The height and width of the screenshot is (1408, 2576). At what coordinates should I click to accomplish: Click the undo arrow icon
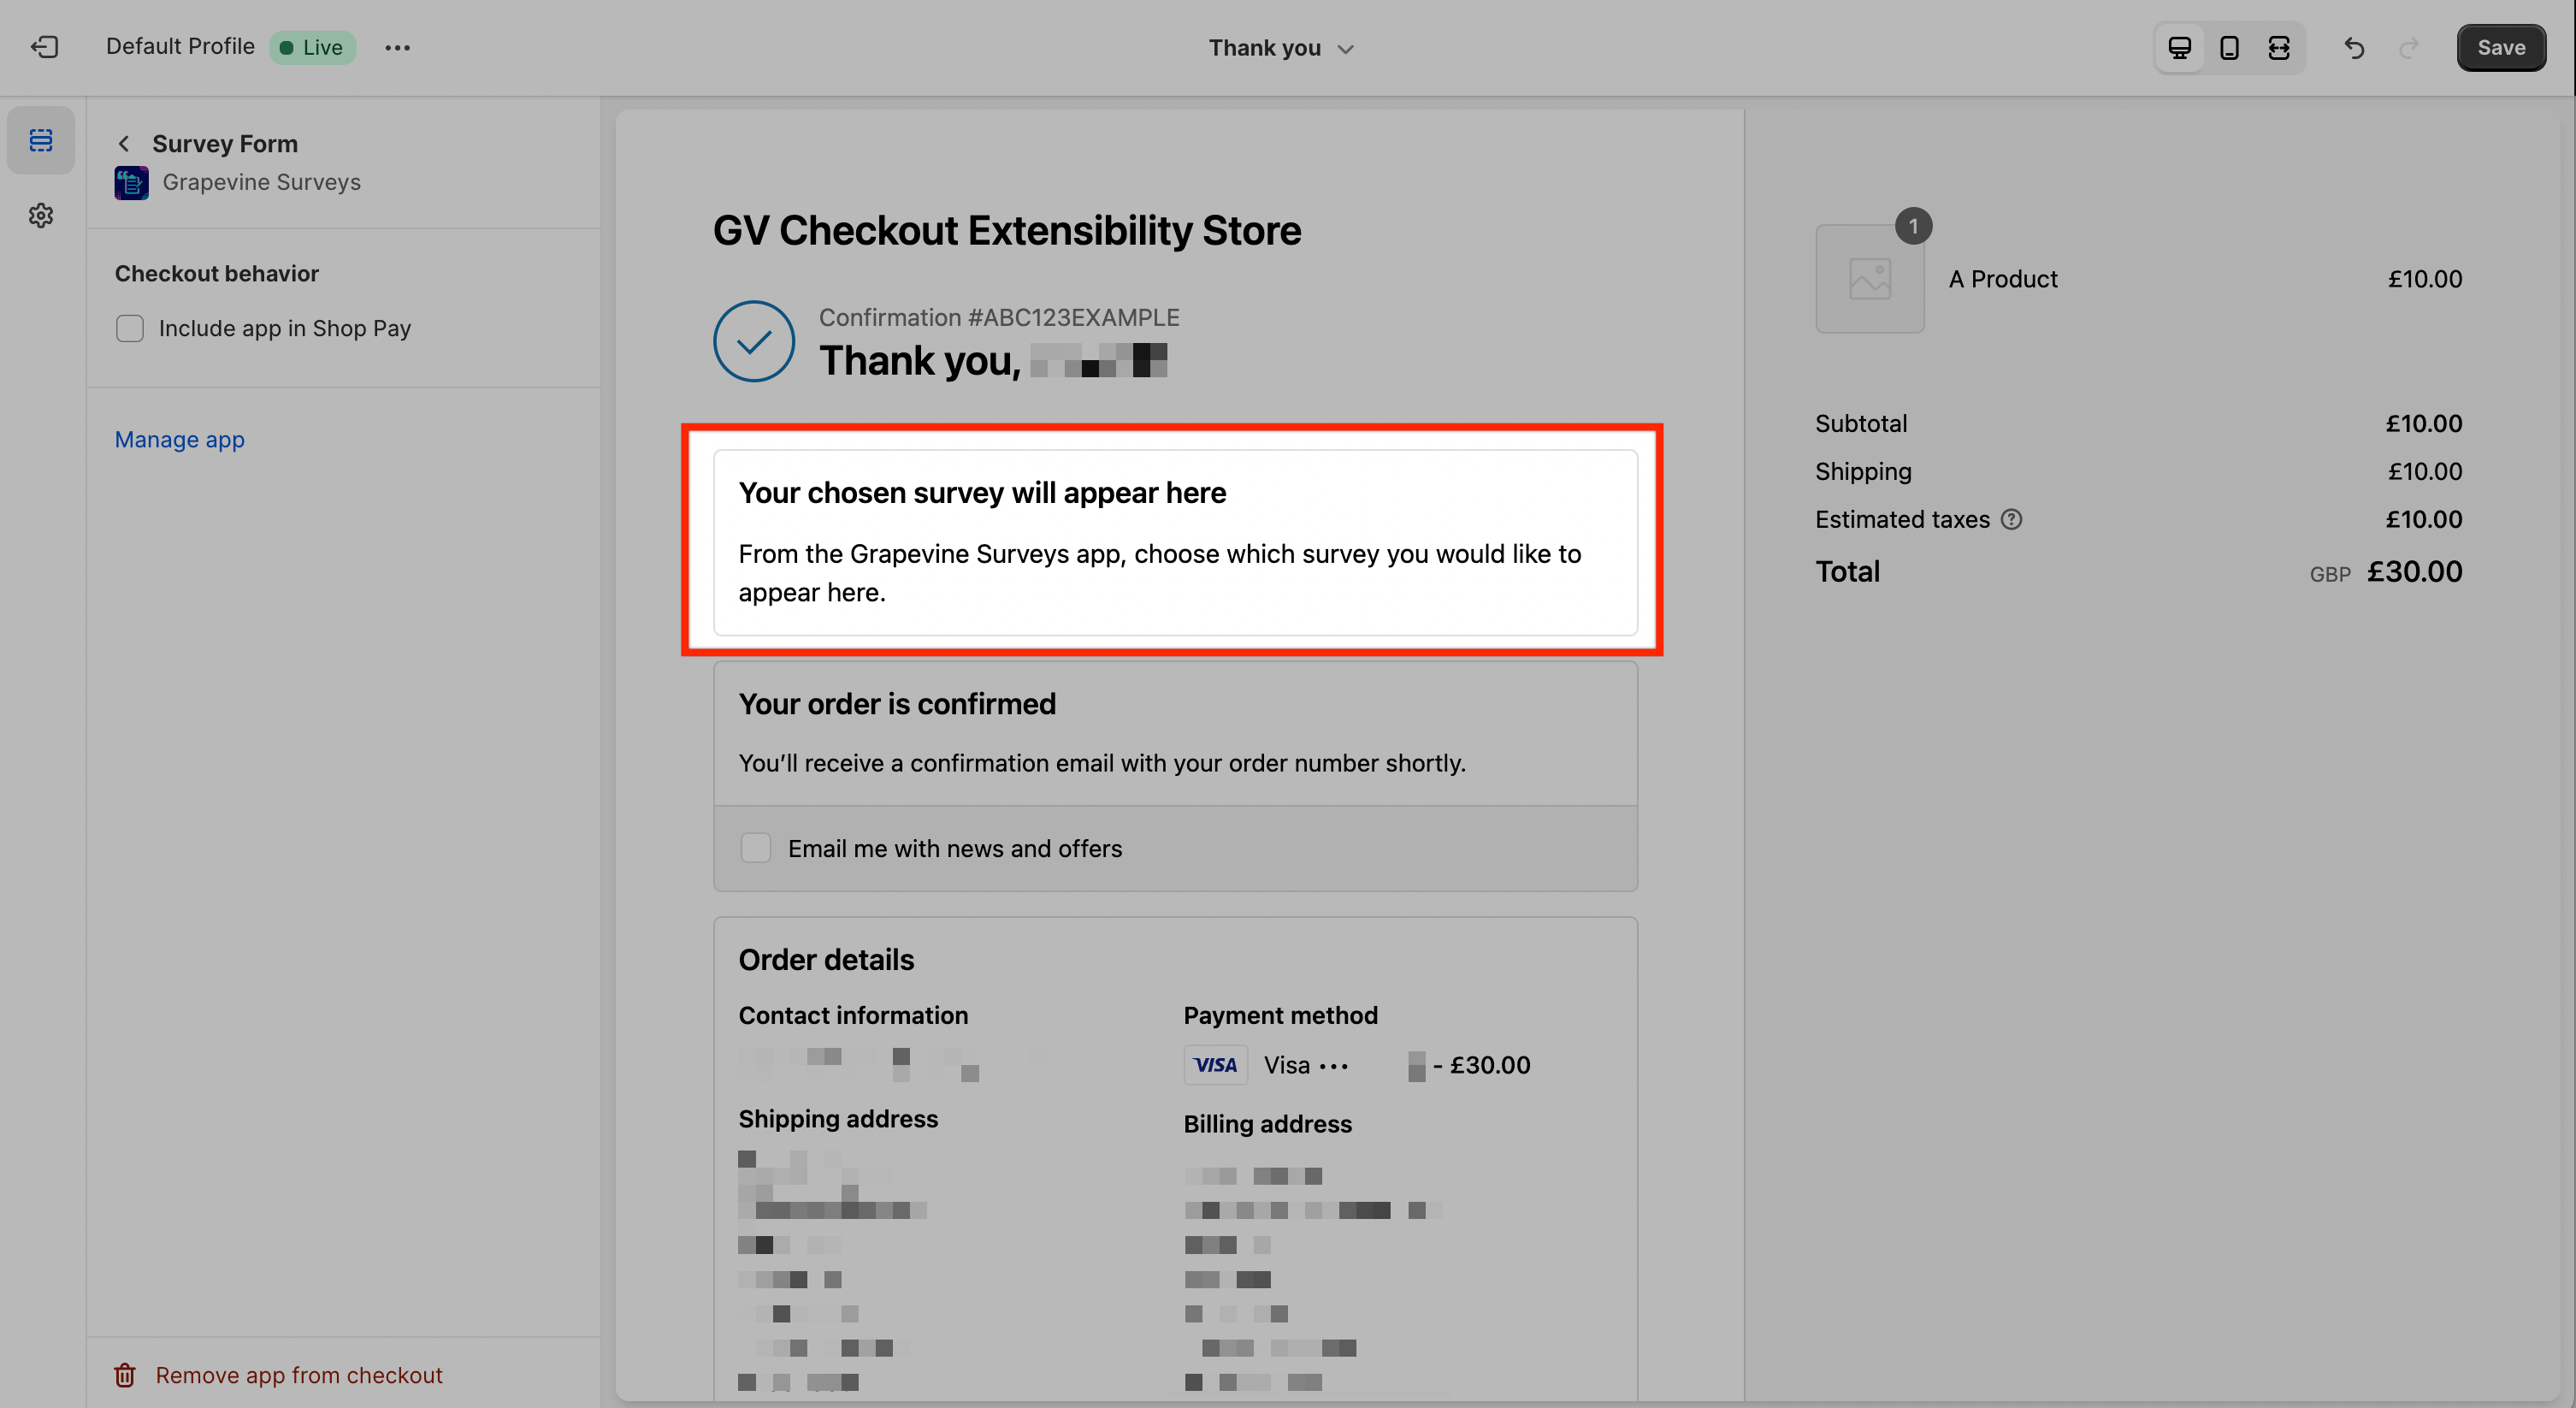2354,48
